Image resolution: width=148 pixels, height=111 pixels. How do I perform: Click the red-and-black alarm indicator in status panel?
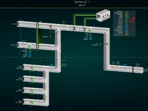(x=131, y=30)
